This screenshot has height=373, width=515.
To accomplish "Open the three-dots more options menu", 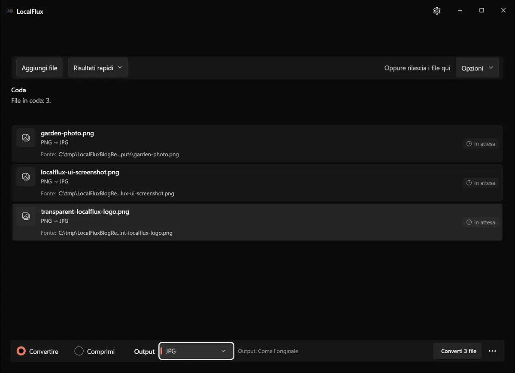I will coord(492,351).
